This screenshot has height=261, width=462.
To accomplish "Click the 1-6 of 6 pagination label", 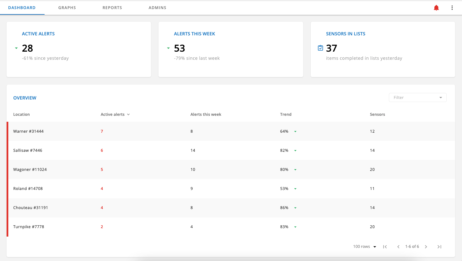I will (x=412, y=247).
